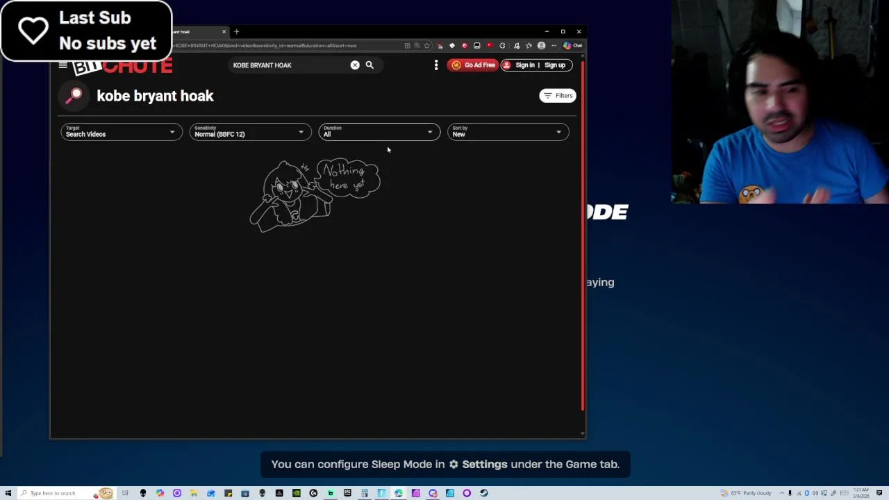This screenshot has height=500, width=889.
Task: Open the Duration All dropdown
Action: (x=379, y=132)
